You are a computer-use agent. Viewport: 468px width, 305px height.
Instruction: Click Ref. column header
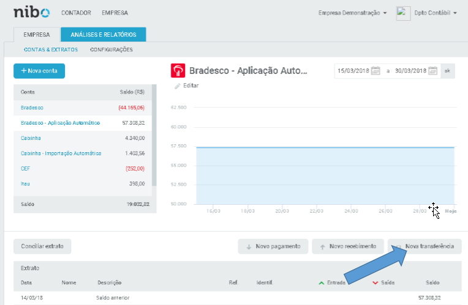point(233,282)
